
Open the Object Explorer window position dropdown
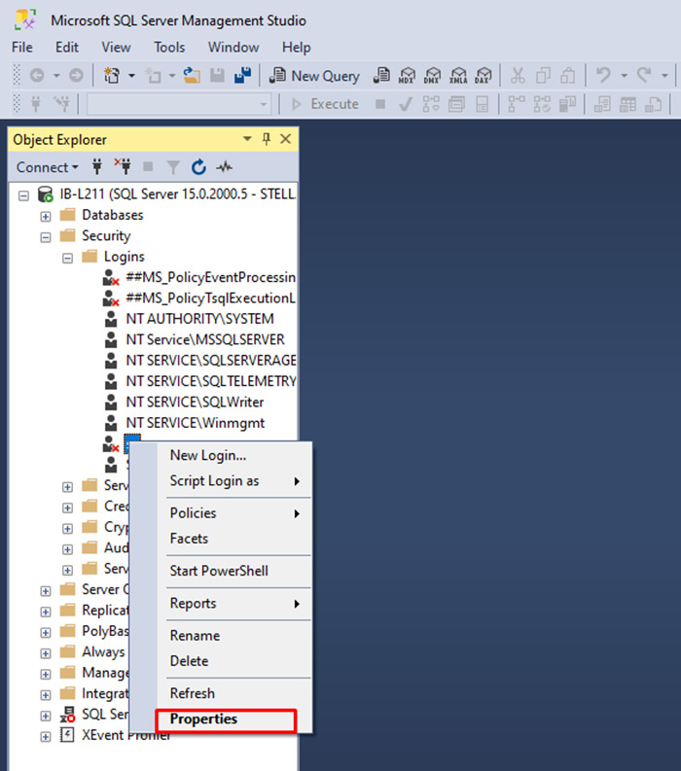(247, 139)
